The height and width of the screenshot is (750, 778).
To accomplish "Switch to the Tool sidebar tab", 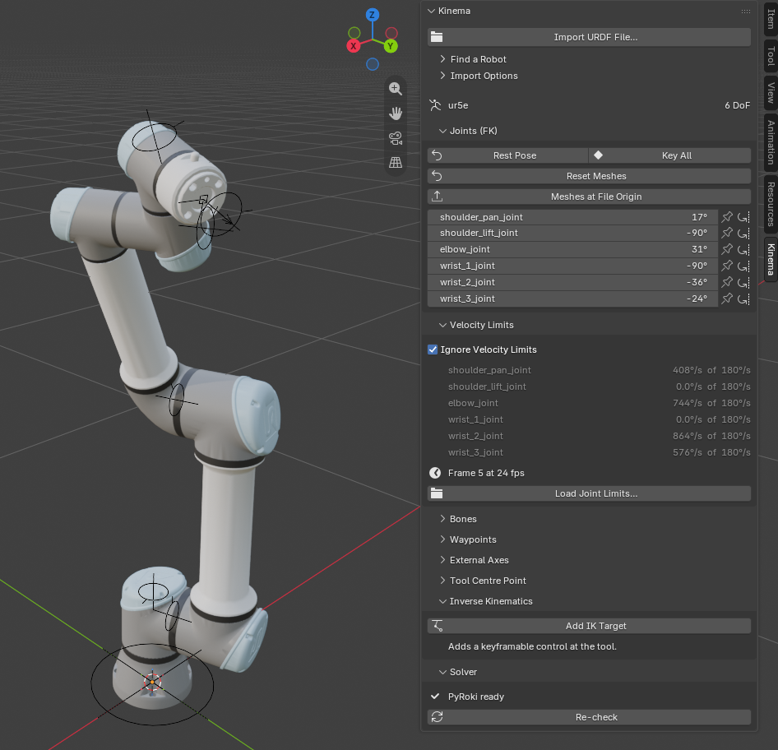I will click(771, 56).
